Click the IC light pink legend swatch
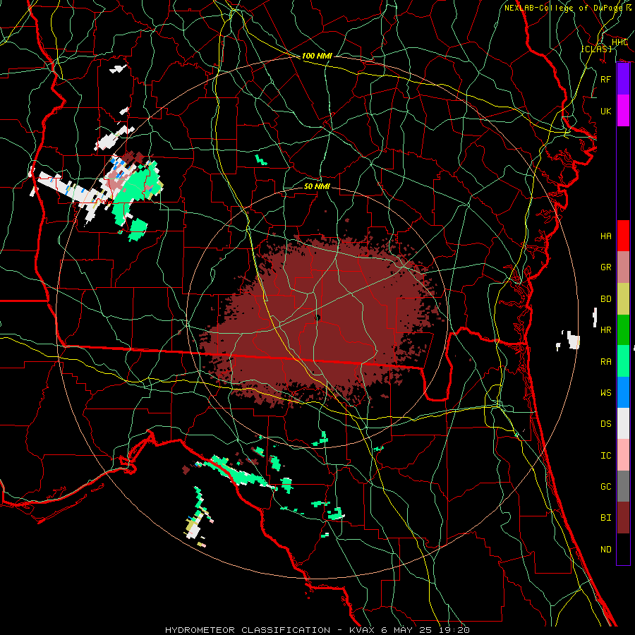Viewport: 635px width, 635px height. pyautogui.click(x=623, y=455)
